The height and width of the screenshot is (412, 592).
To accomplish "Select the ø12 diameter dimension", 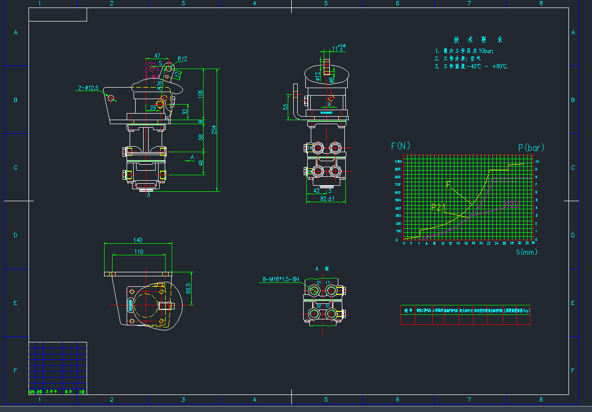I will tap(318, 77).
